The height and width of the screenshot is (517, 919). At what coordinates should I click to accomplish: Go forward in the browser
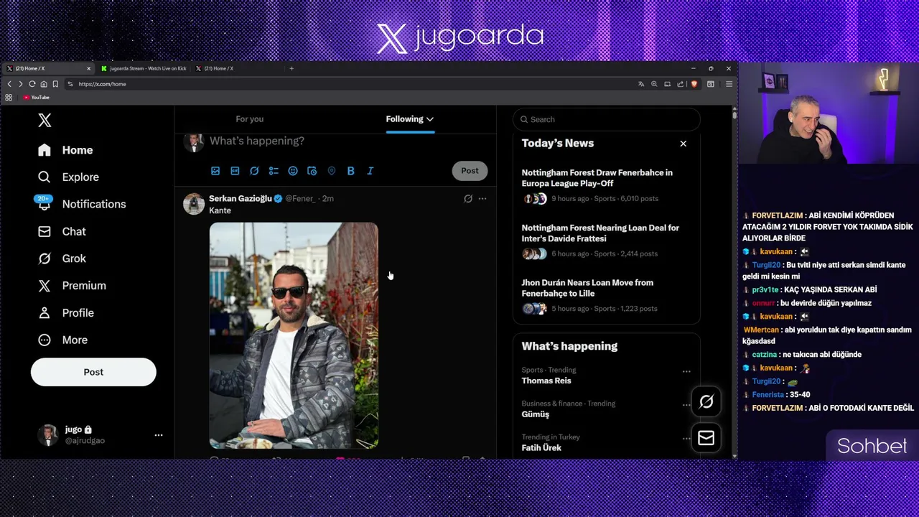tap(20, 84)
